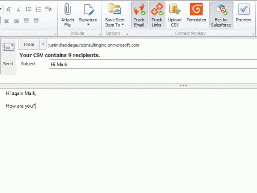Apply bullet list formatting
This screenshot has height=193, width=257.
point(29,9)
